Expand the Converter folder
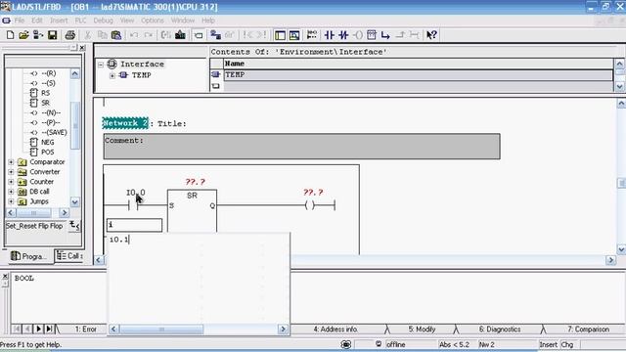Viewport: 626px width, 352px height. pos(11,172)
